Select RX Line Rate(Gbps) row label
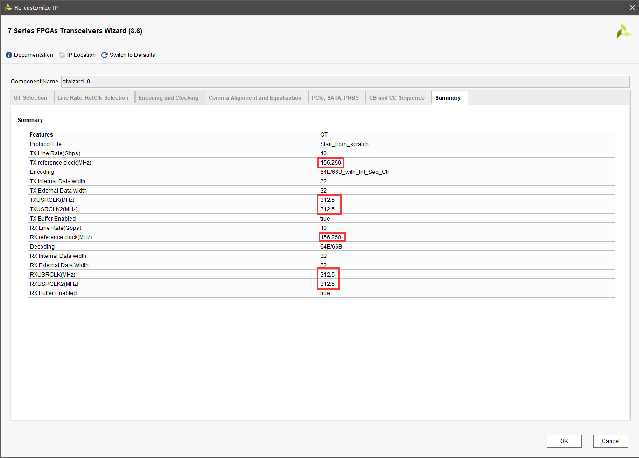Screen dimensions: 639x458 56,228
